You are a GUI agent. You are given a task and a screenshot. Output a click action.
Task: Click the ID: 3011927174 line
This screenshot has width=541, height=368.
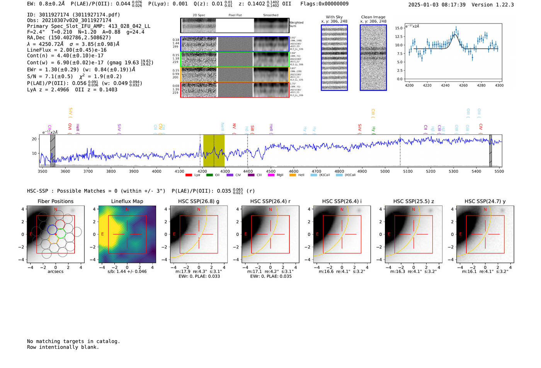pos(73,15)
